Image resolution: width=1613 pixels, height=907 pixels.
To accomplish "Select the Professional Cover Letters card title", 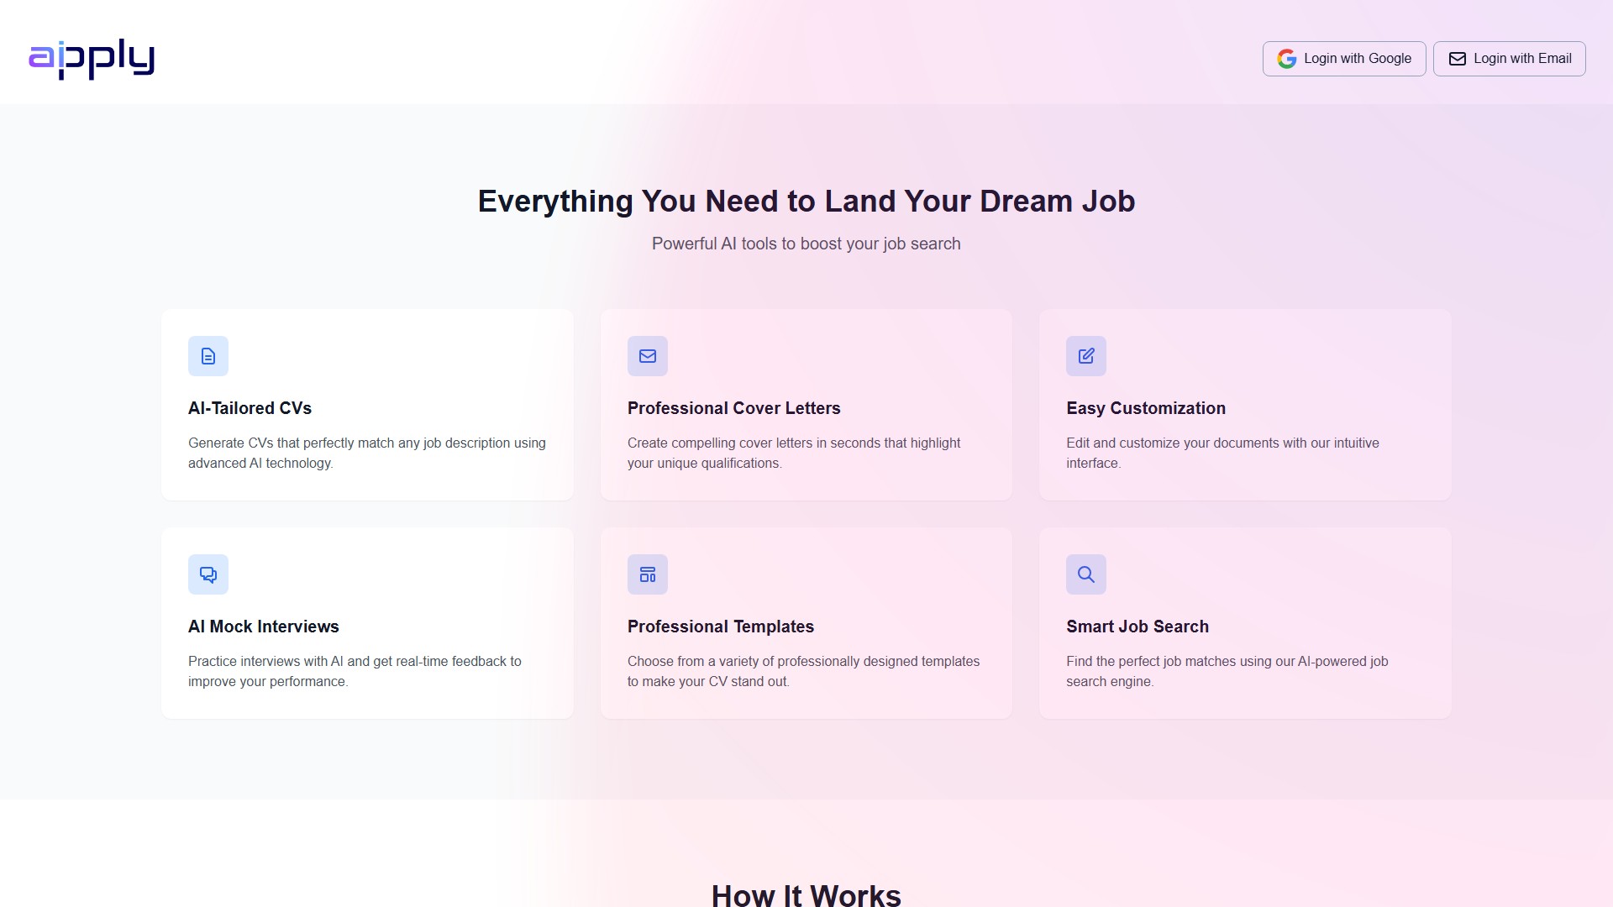I will [x=733, y=408].
